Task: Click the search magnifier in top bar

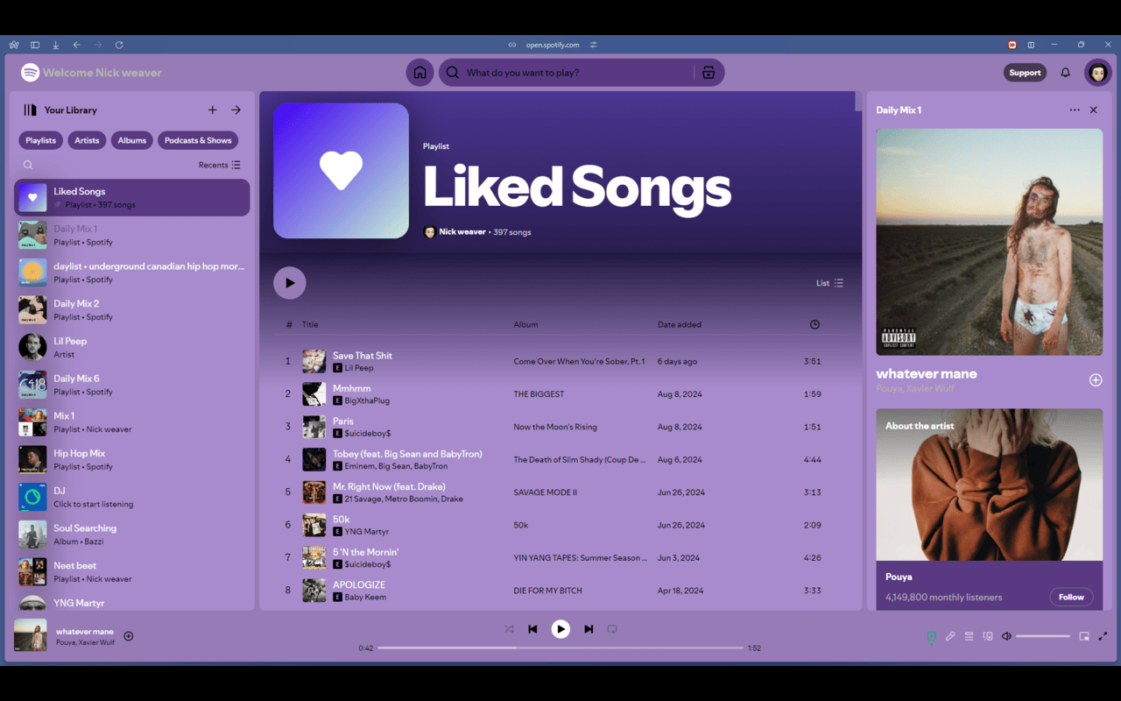Action: pos(452,73)
